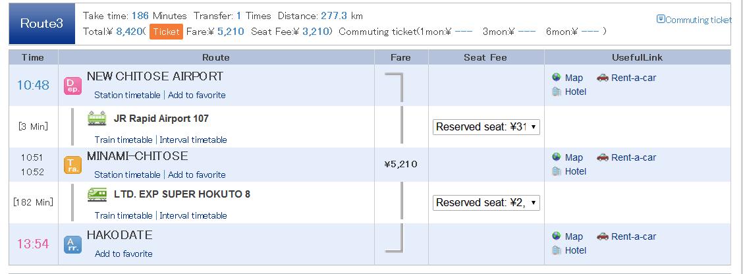Open the Super Hokuto 8 reserved seat dropdown

point(486,203)
